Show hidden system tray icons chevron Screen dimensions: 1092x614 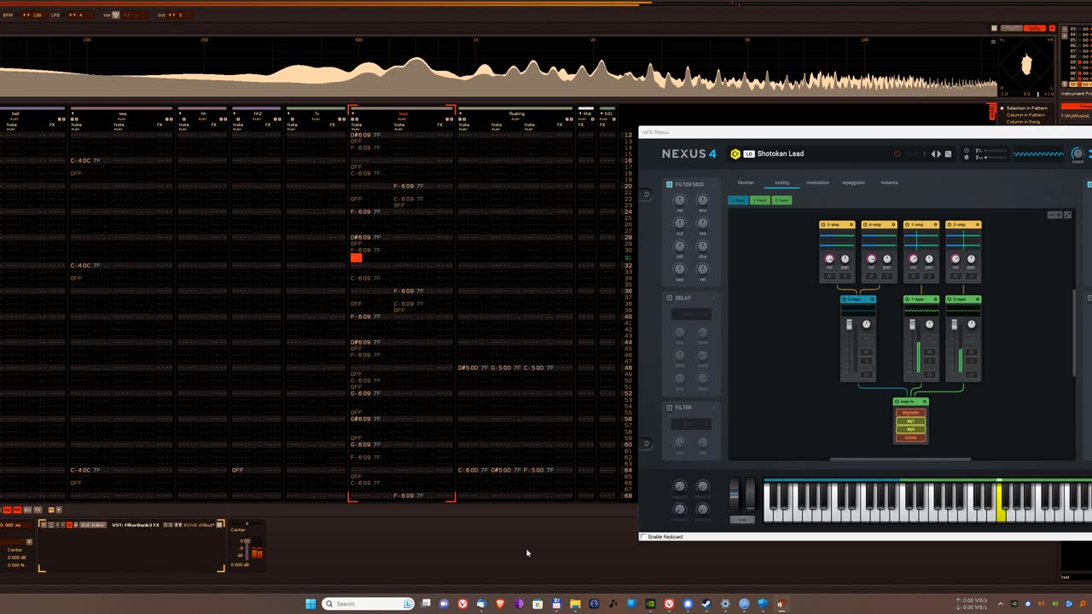[1001, 604]
